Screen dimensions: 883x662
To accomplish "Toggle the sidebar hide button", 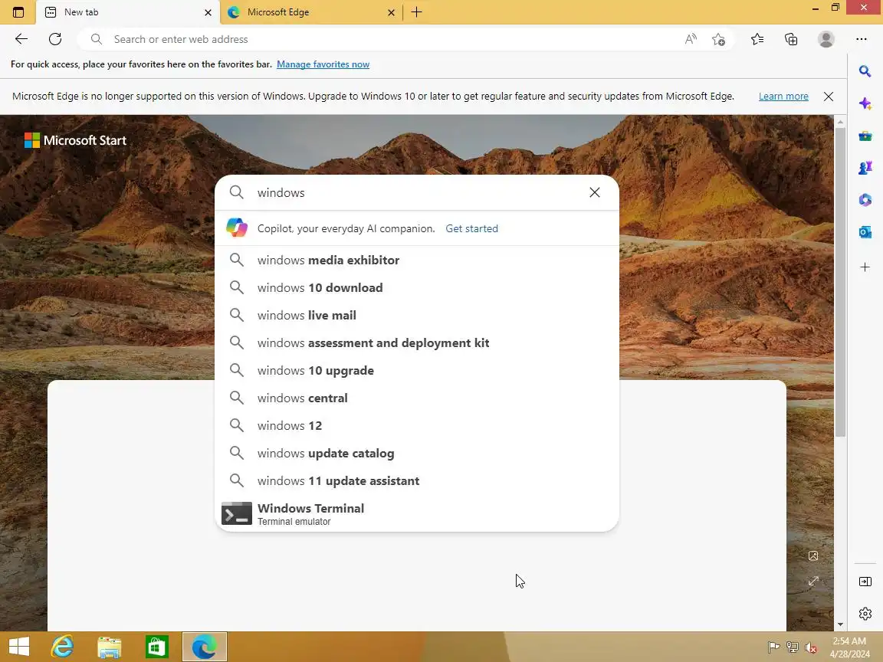I will 865,582.
